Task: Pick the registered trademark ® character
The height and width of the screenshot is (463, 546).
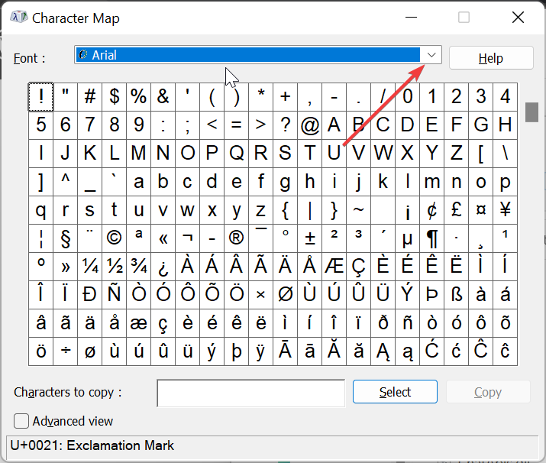Action: [x=237, y=238]
